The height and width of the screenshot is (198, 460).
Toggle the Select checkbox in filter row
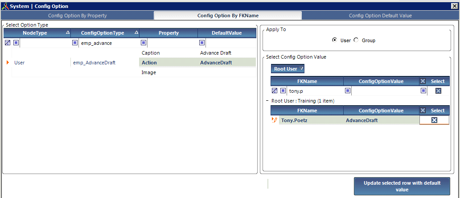click(438, 91)
